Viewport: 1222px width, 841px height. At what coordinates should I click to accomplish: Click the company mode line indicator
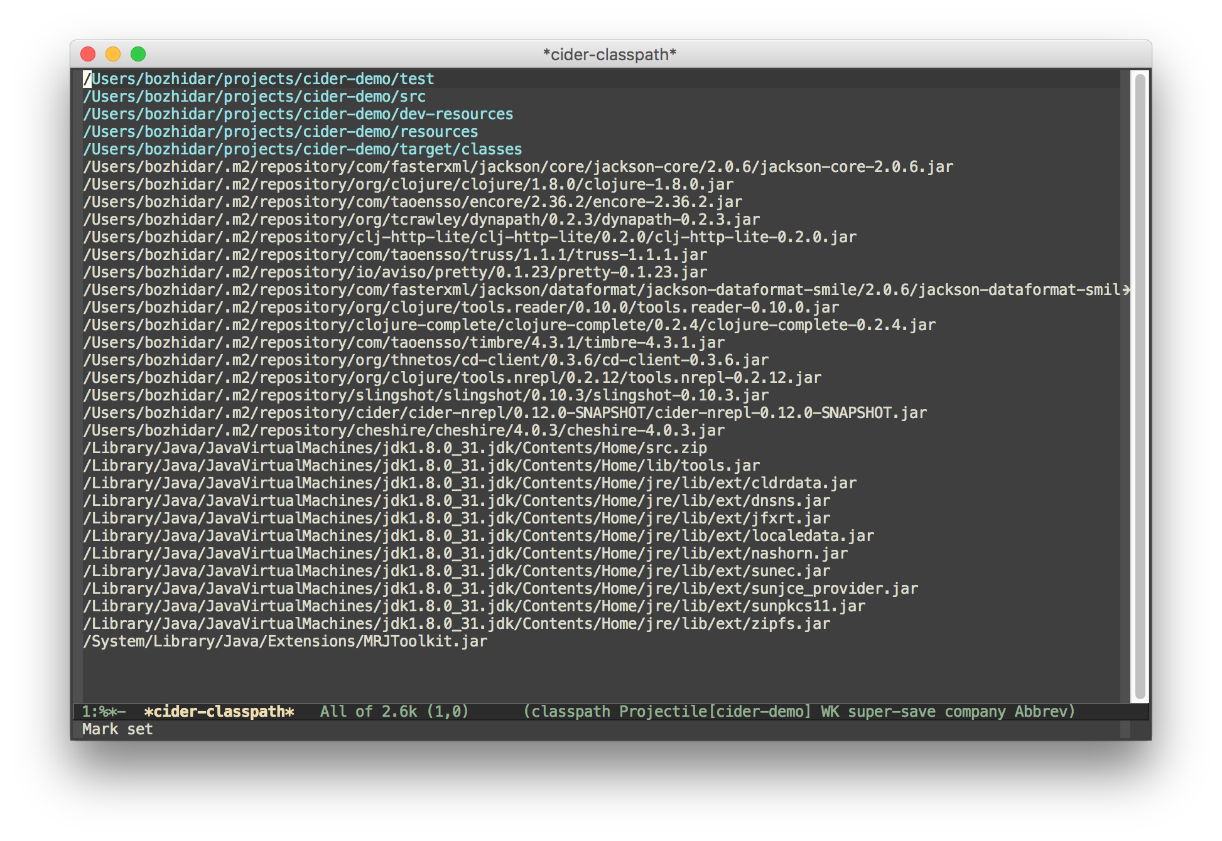976,711
